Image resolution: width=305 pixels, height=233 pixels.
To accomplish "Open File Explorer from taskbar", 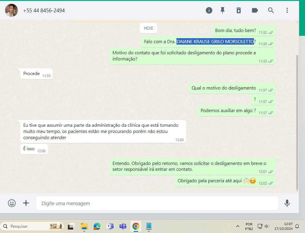I will tap(84, 226).
